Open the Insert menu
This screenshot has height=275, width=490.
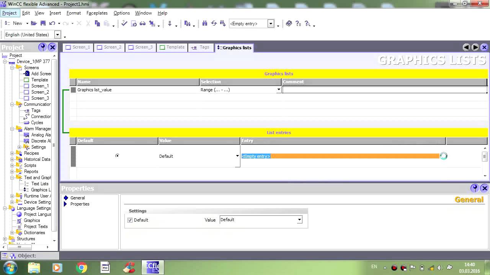click(55, 13)
